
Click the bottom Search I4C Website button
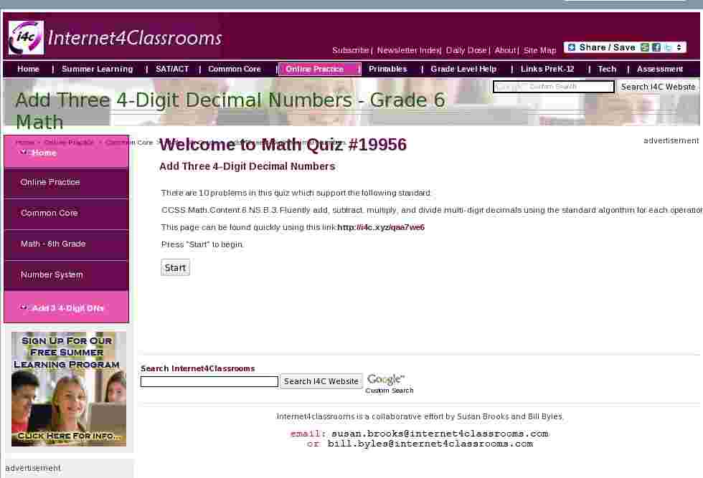(321, 381)
